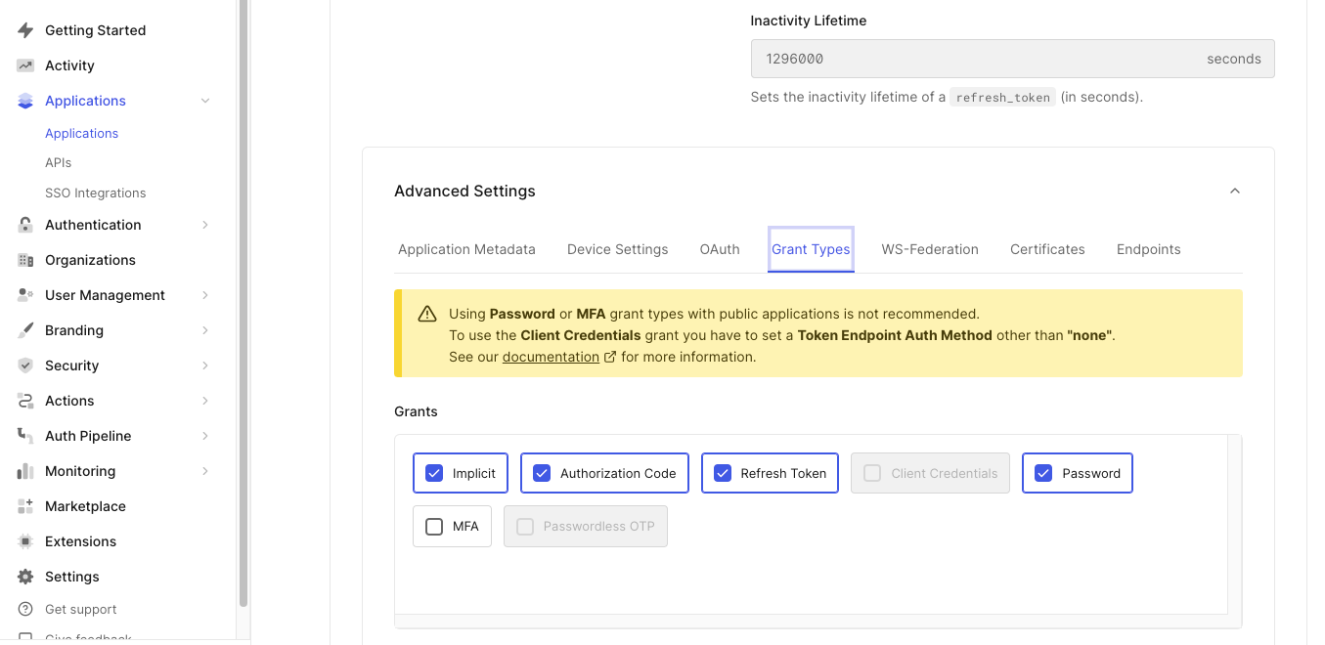Uncheck the Password grant checkbox
The width and height of the screenshot is (1325, 645).
[x=1043, y=473]
